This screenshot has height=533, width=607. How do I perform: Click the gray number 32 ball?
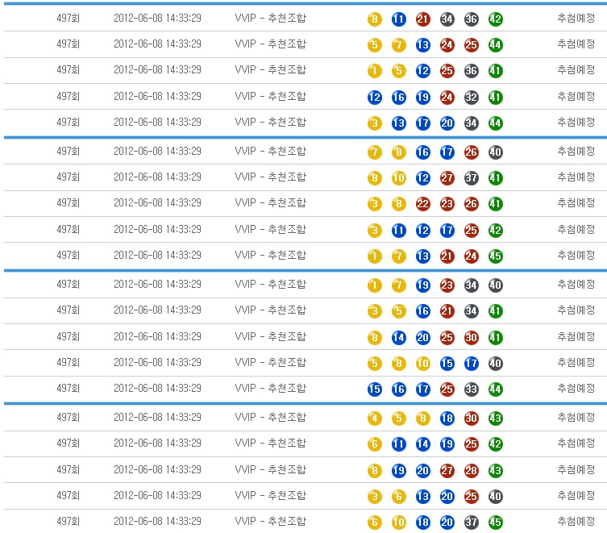click(x=471, y=98)
